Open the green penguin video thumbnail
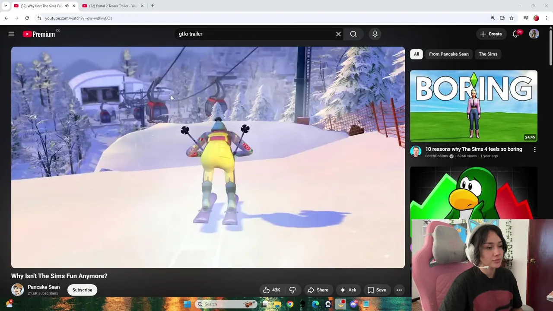 pos(474,193)
